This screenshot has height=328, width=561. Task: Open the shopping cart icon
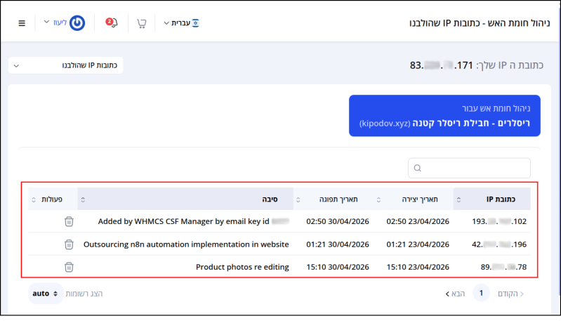click(x=142, y=23)
